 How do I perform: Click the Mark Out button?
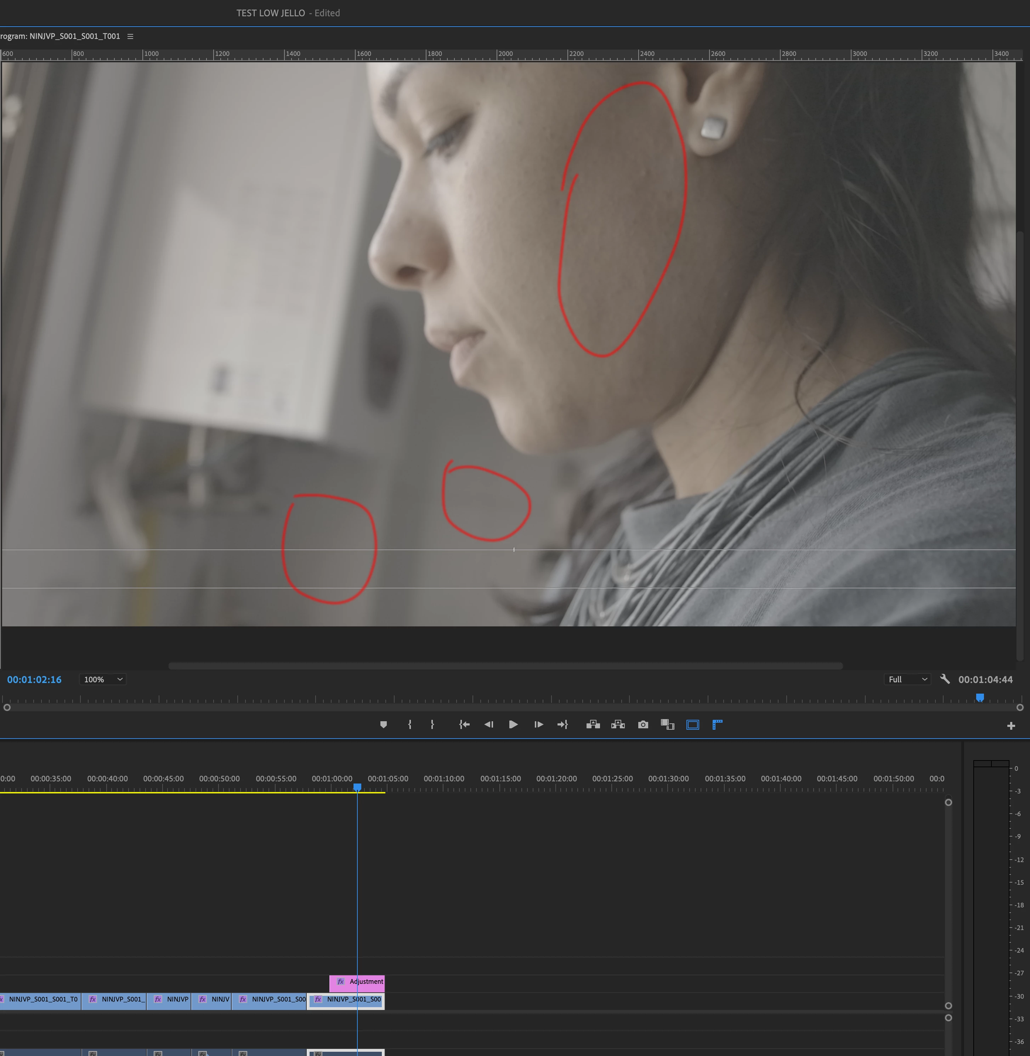point(432,725)
